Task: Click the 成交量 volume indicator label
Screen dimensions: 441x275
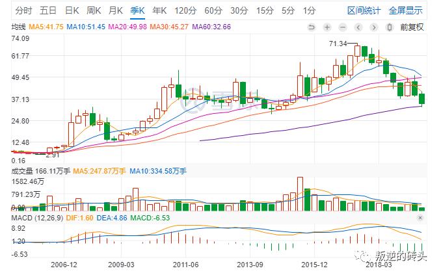Action: [x=25, y=171]
